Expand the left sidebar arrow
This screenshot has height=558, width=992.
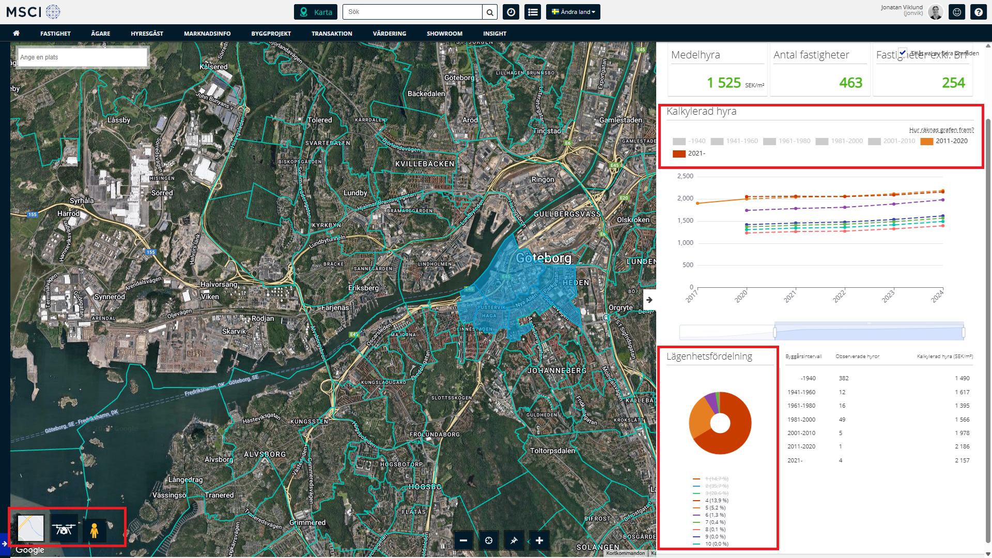pos(4,544)
